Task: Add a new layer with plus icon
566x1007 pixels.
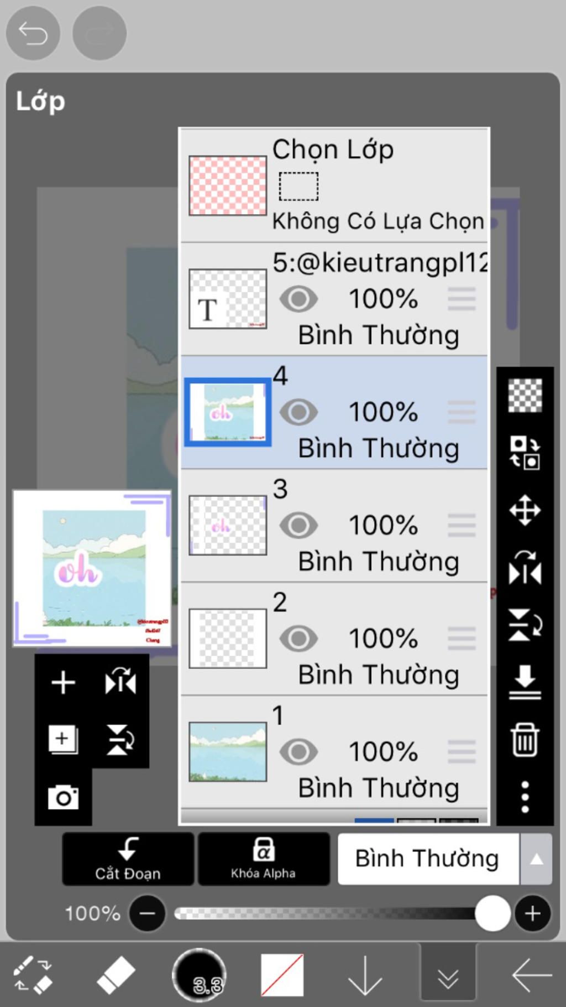Action: pyautogui.click(x=63, y=682)
